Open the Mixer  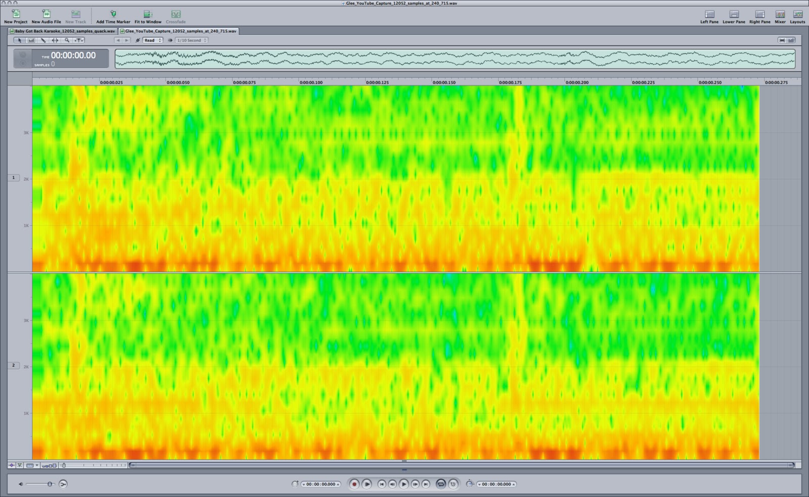pos(780,16)
